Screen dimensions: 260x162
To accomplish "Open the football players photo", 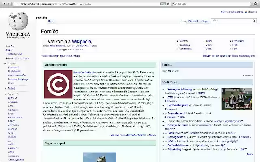I will tap(237, 99).
